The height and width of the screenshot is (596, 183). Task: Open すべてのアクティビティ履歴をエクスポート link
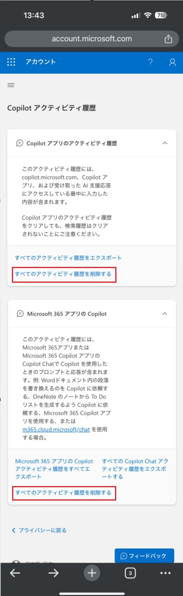tap(68, 258)
